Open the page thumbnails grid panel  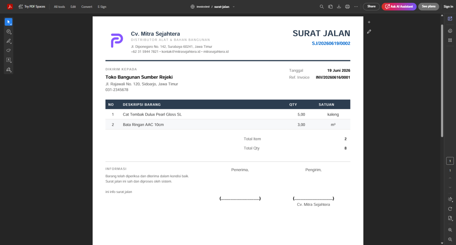[450, 40]
